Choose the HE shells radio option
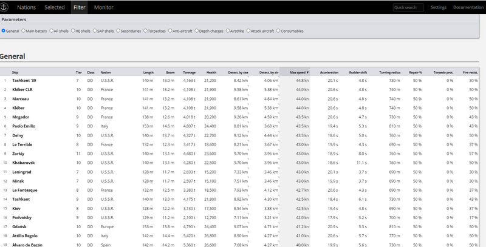 [x=73, y=30]
